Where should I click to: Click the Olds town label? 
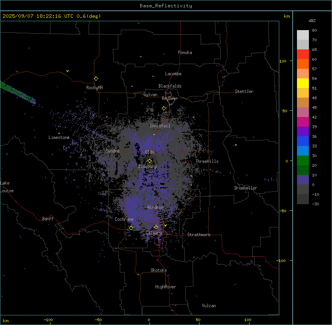pyautogui.click(x=149, y=152)
